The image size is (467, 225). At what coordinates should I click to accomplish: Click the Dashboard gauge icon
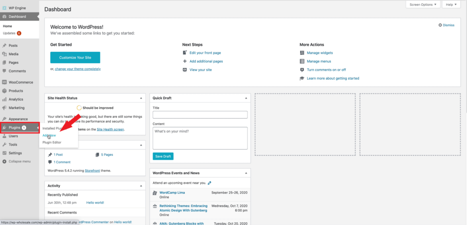pos(4,16)
